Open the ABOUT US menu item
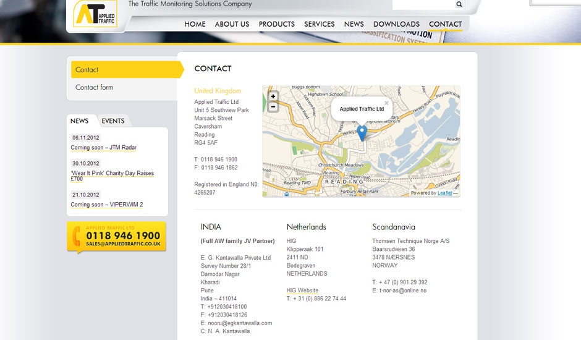The height and width of the screenshot is (340, 581). click(x=232, y=24)
